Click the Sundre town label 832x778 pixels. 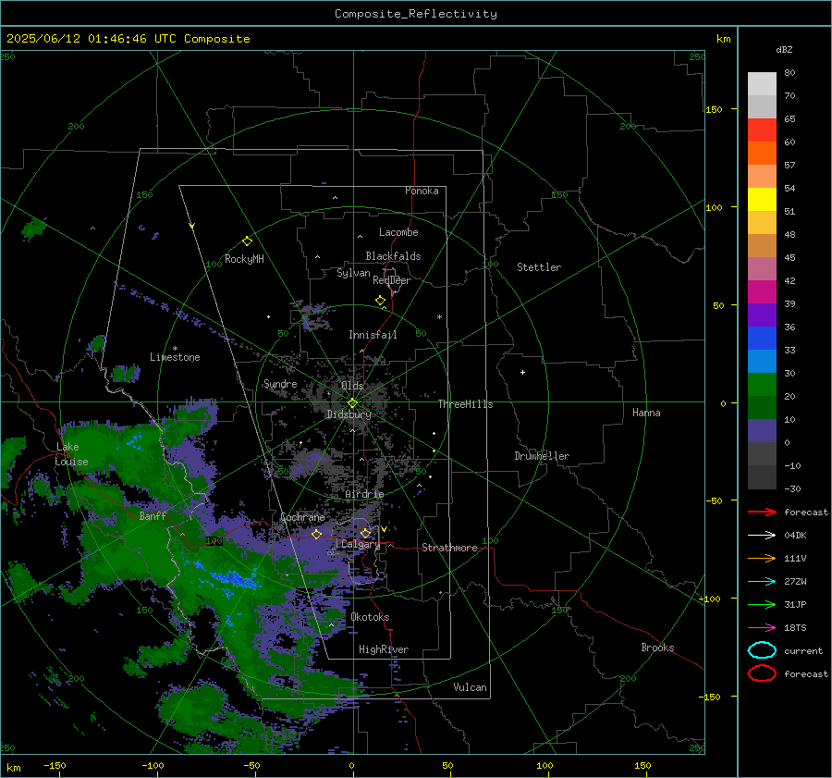pos(280,384)
